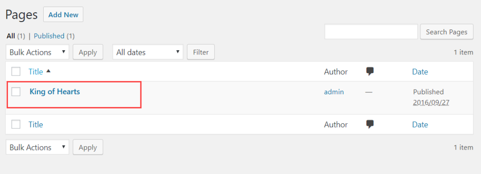
Task: Open the bottom Bulk Actions dropdown
Action: pos(38,147)
